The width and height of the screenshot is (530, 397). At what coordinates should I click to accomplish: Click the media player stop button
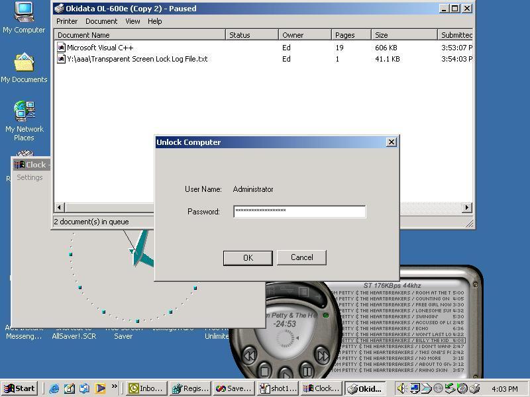[x=264, y=372]
